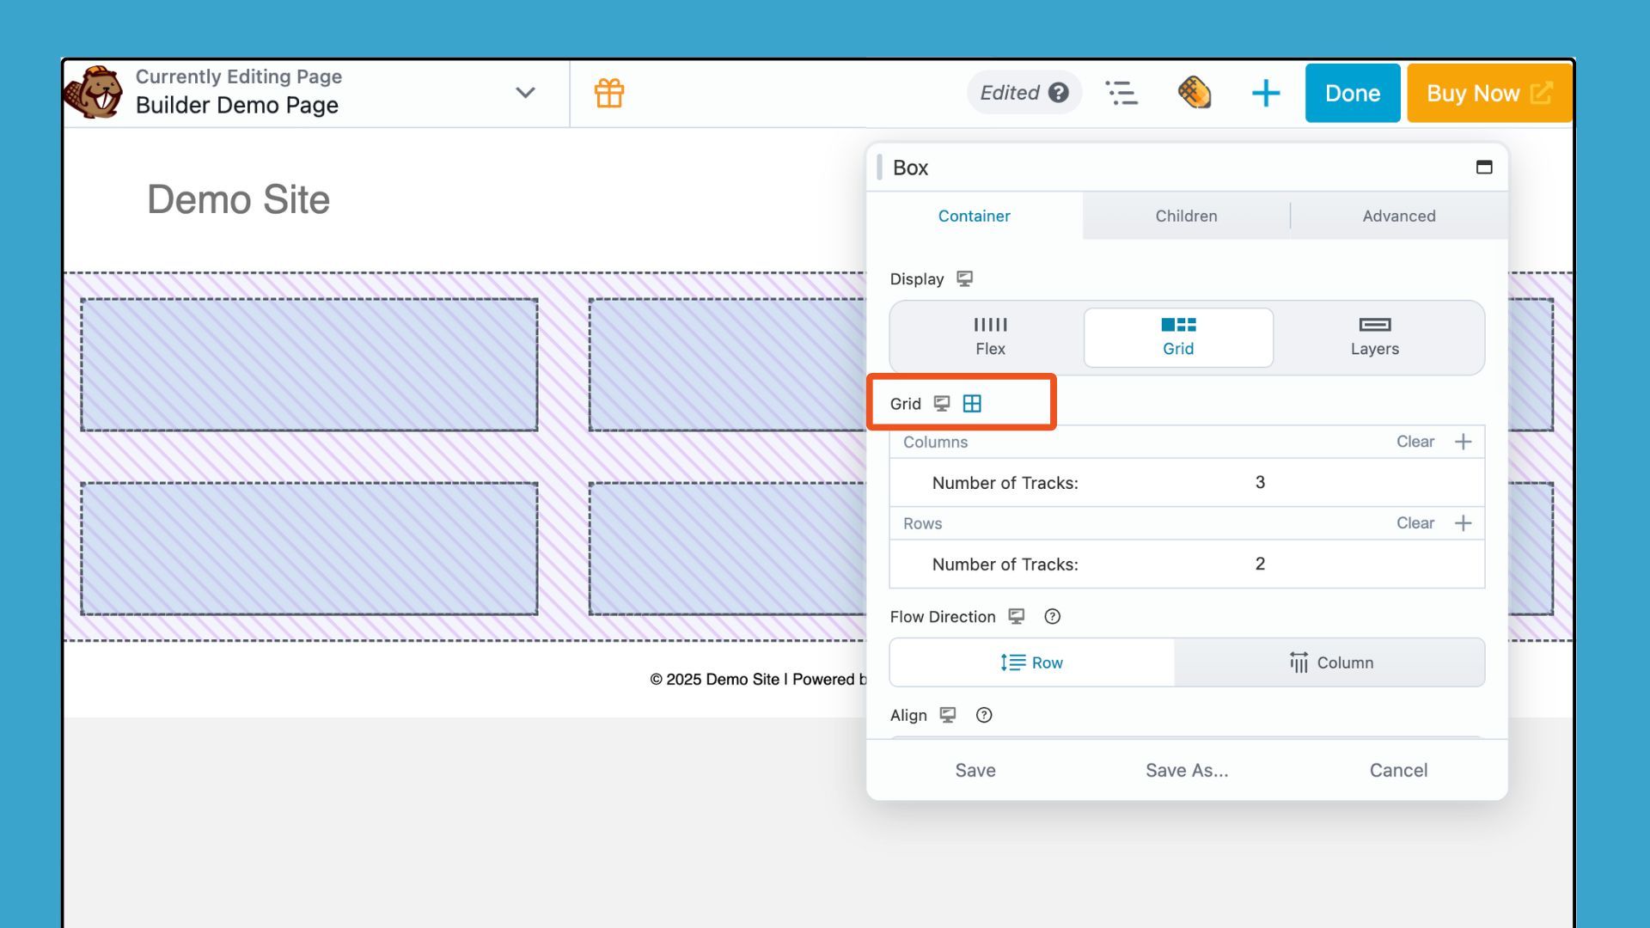Screen dimensions: 1650x928
Task: Switch Flow Direction to Column
Action: tap(1330, 662)
